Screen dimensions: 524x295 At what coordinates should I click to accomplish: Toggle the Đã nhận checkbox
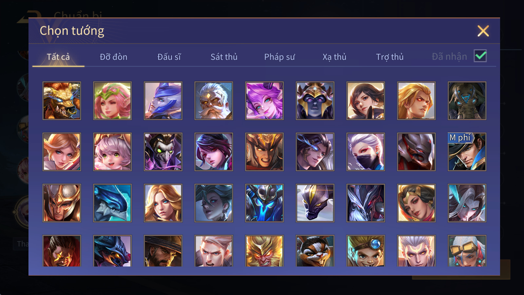pos(480,56)
